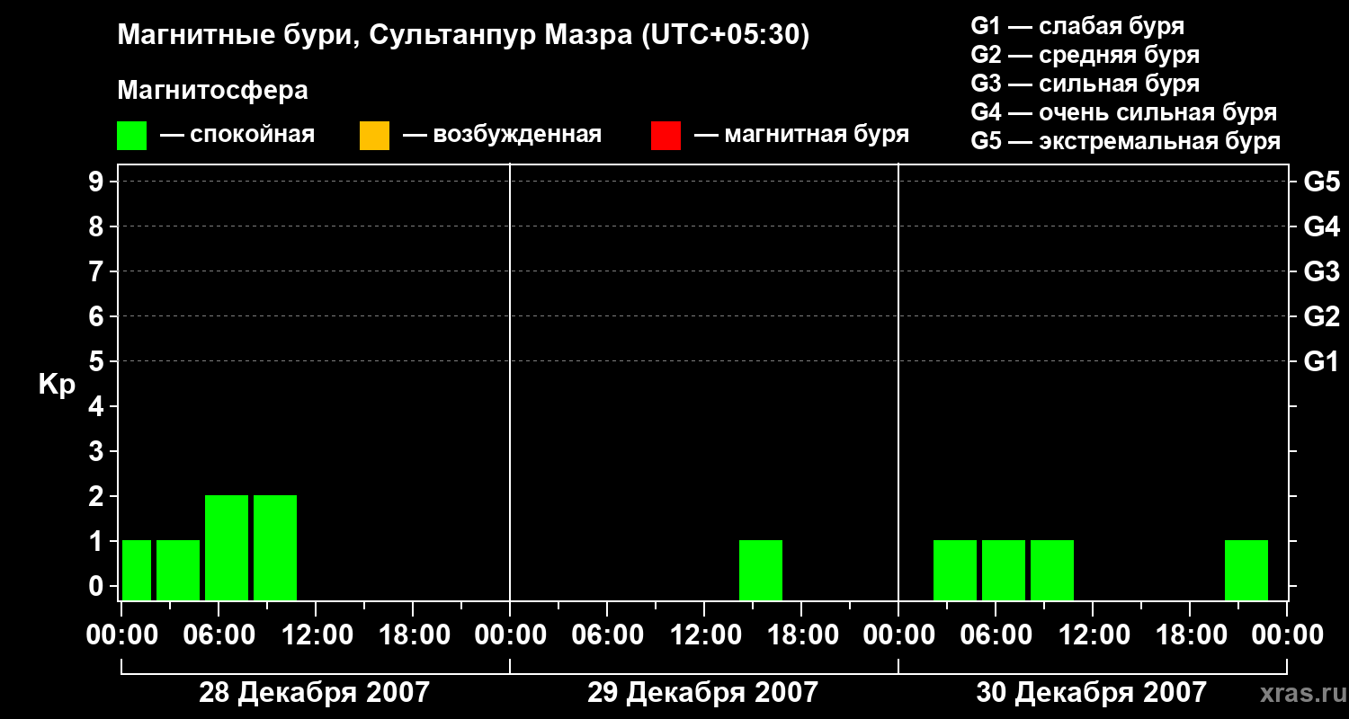Click the '28 Декабря 2007' date label
This screenshot has width=1349, height=719.
(x=314, y=693)
